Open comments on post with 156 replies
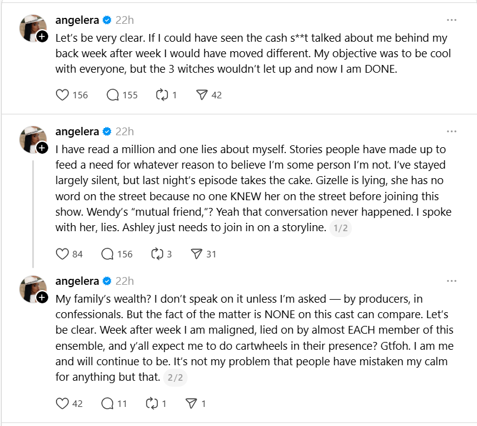 (108, 254)
